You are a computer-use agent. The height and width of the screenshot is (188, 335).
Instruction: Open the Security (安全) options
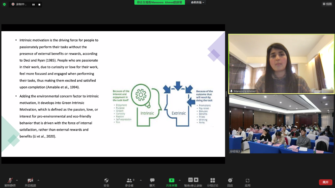[106, 182]
